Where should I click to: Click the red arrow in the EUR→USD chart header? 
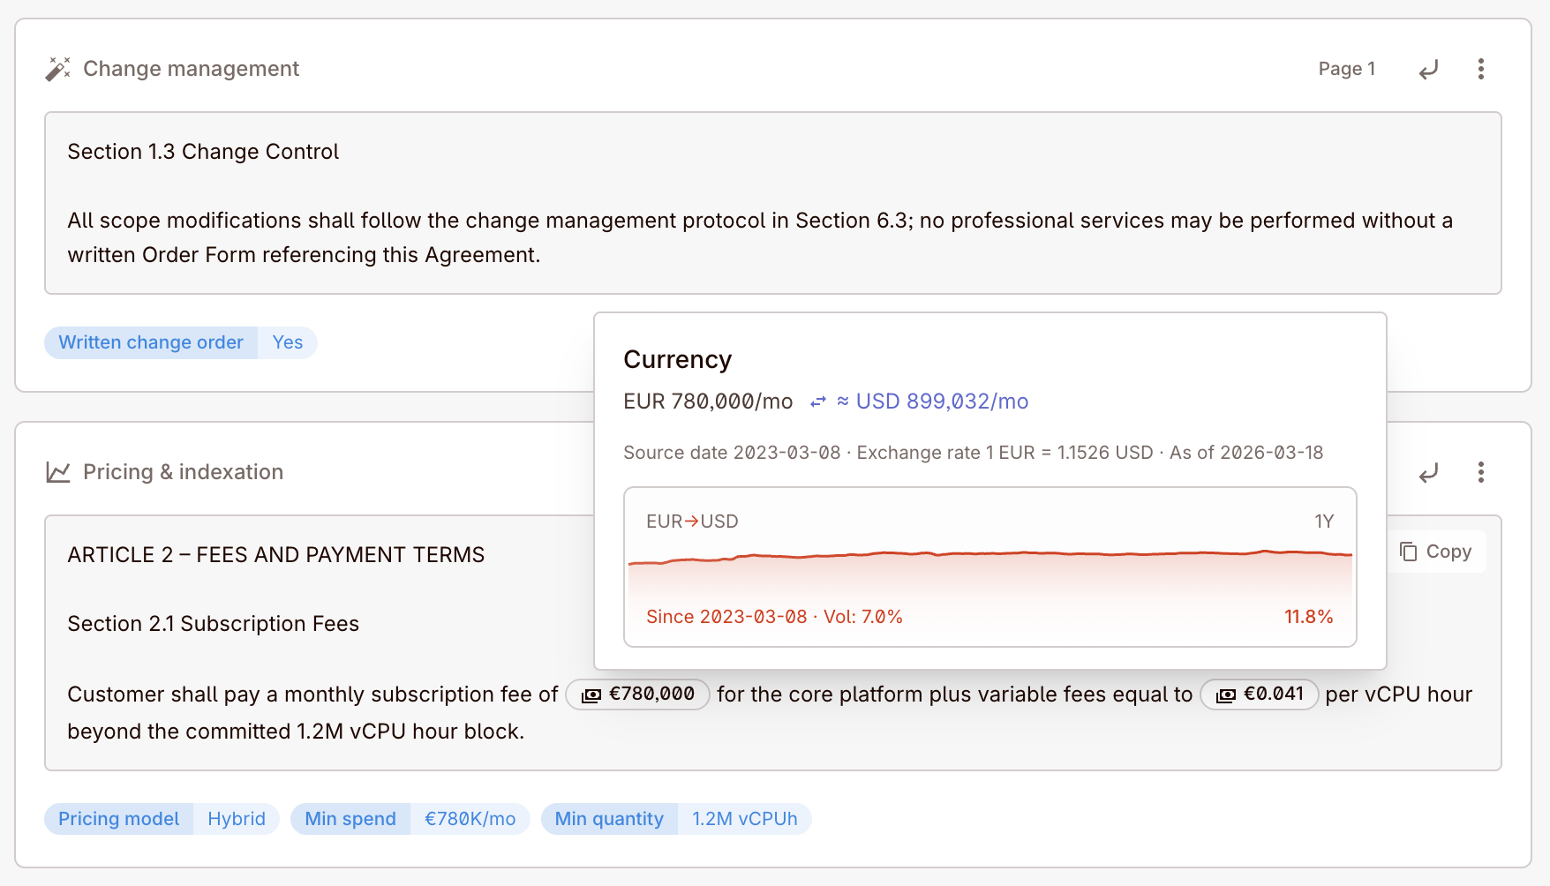point(694,521)
